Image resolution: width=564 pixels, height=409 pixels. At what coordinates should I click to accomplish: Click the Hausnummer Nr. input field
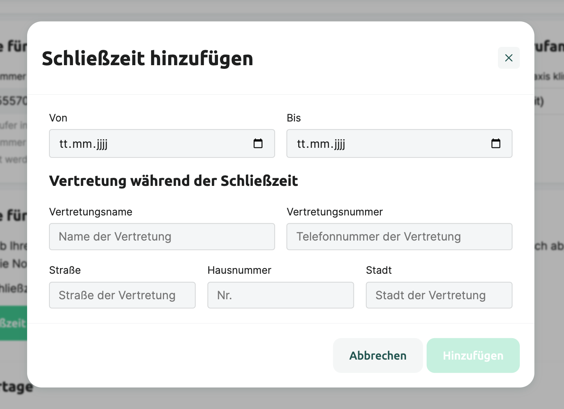[280, 295]
